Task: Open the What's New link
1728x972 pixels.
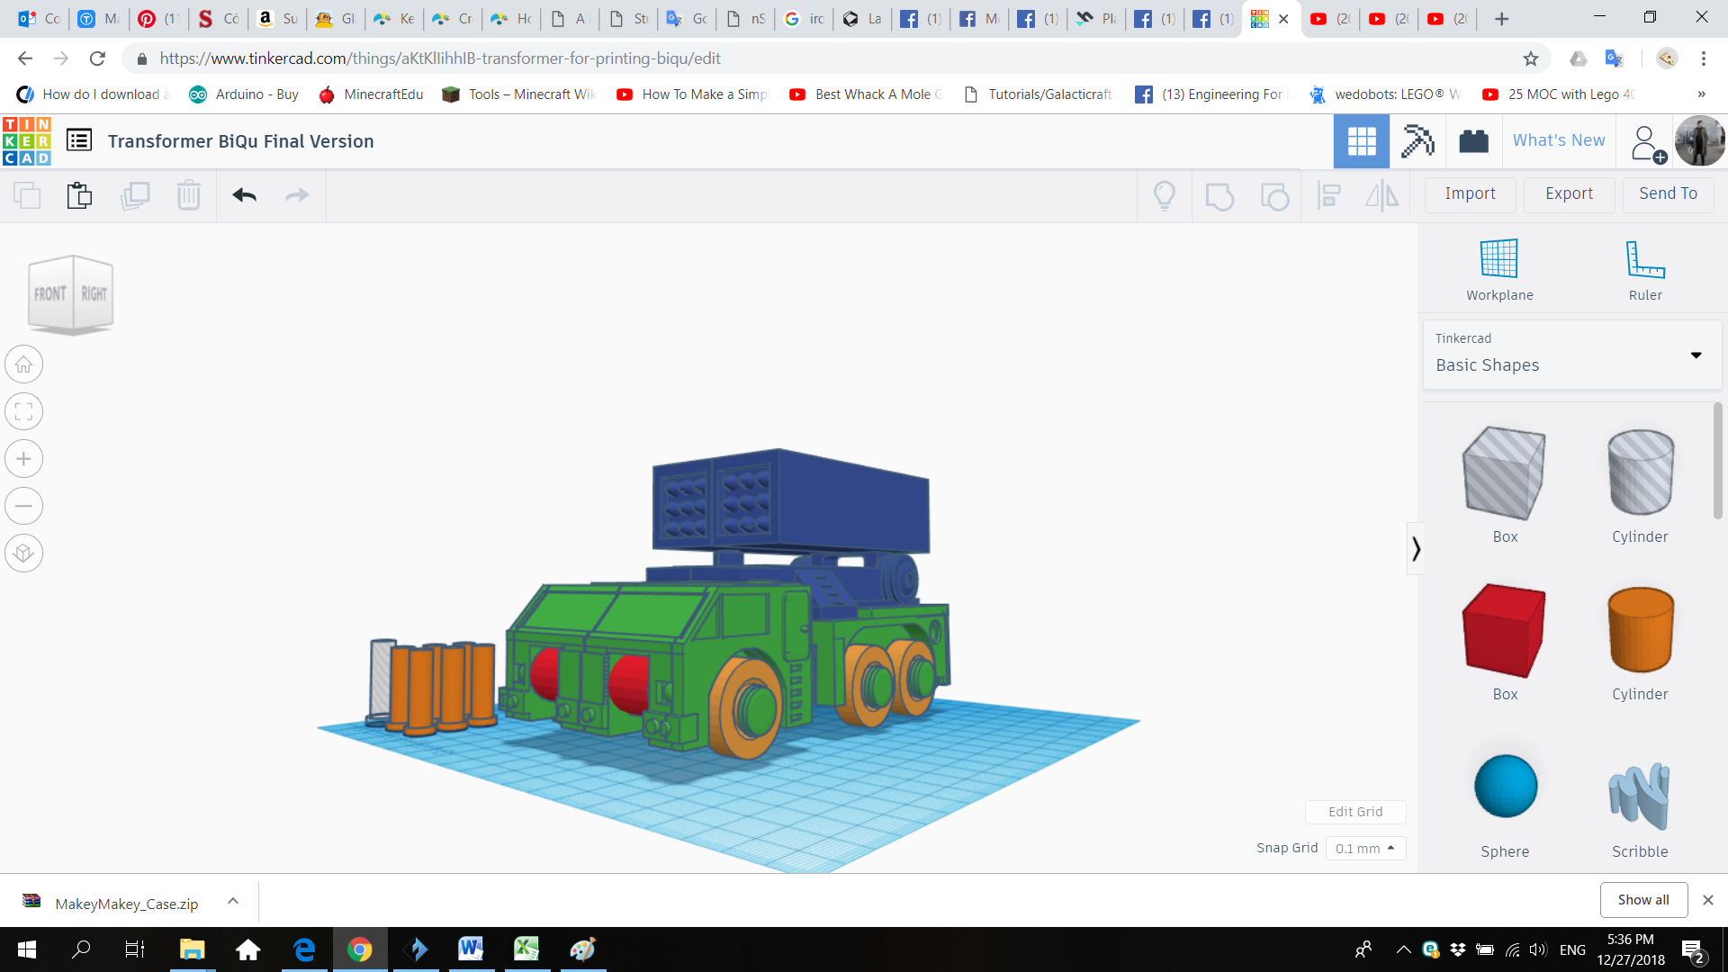Action: [1558, 140]
